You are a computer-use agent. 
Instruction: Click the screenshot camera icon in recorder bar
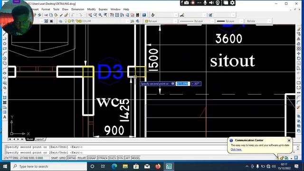pos(187,3)
